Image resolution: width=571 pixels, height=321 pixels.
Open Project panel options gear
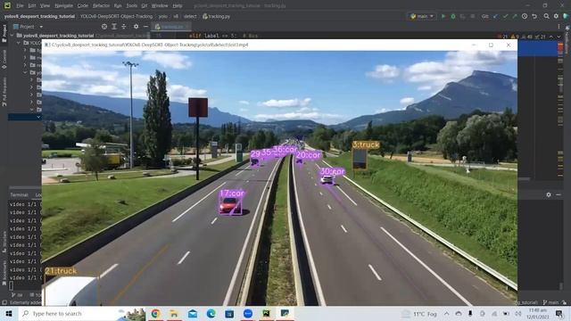tap(136, 27)
